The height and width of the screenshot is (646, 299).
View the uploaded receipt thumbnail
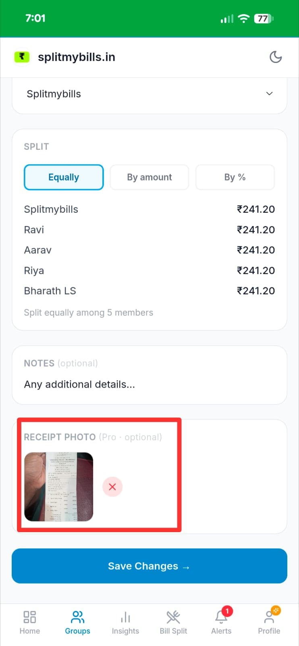[x=58, y=486]
